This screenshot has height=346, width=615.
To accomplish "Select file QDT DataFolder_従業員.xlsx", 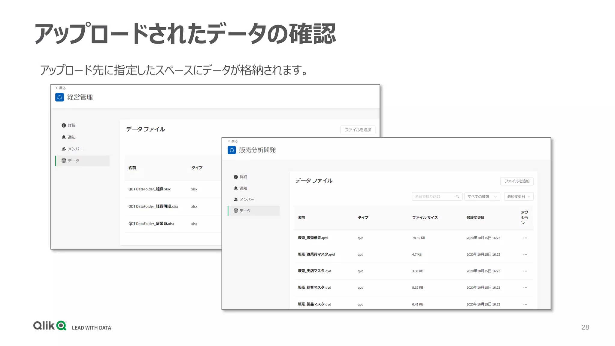I will (x=151, y=224).
